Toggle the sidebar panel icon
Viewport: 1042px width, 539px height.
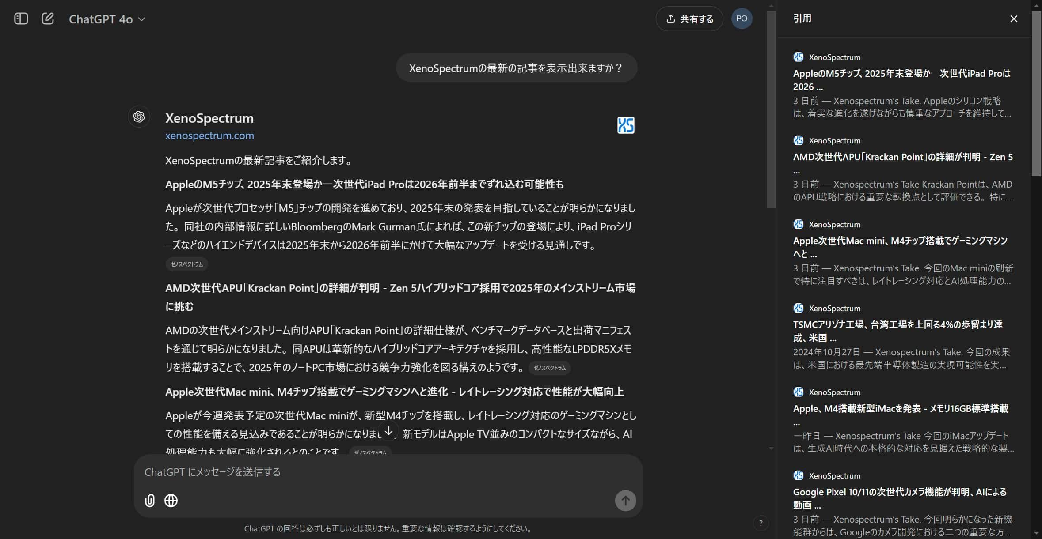click(x=21, y=19)
